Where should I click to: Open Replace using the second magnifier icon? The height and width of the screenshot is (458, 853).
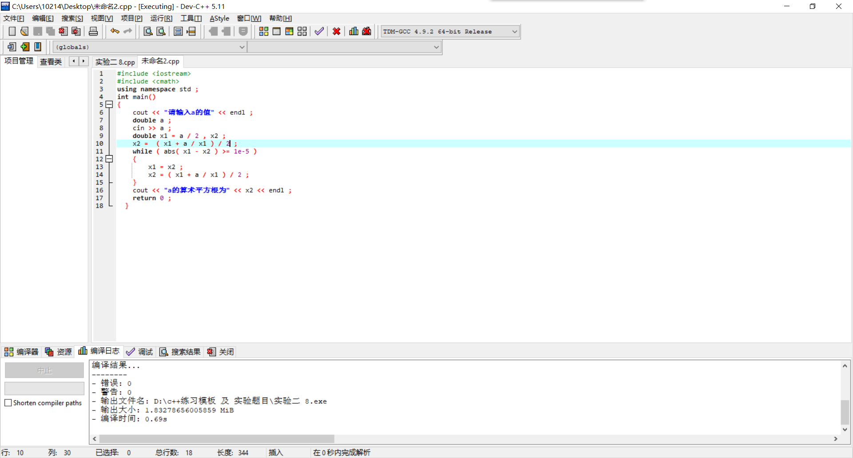[x=161, y=31]
